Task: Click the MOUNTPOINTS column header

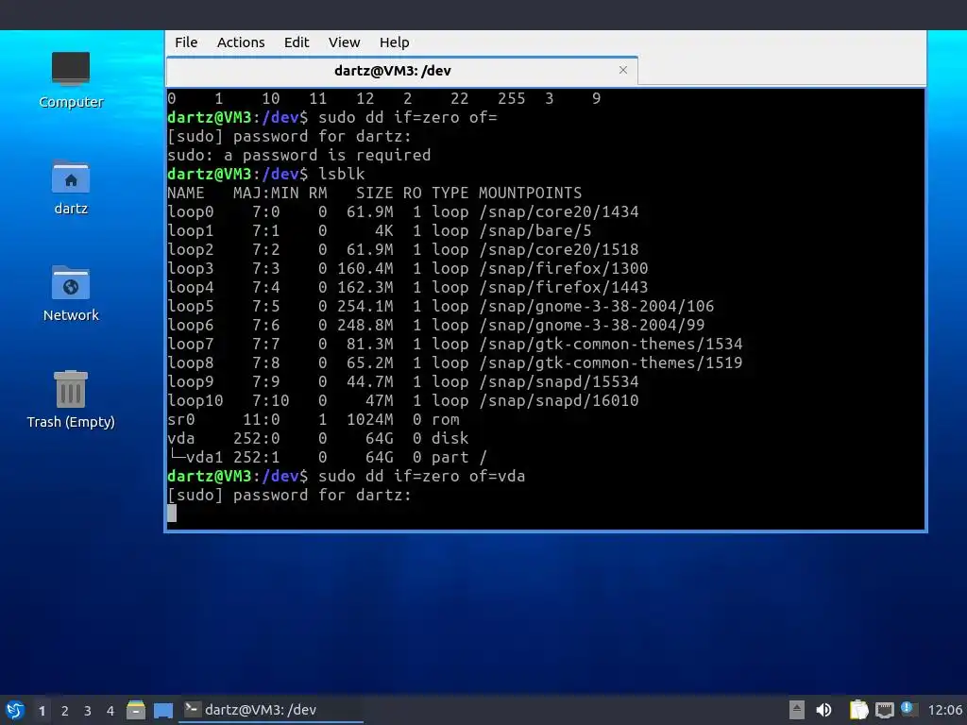Action: 531,194
